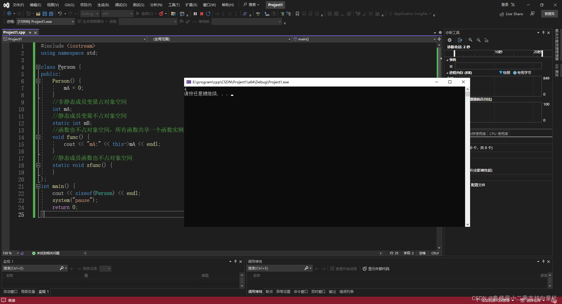Image resolution: width=562 pixels, height=304 pixels.
Task: Stop debugging with the red square icon
Action: [x=202, y=14]
